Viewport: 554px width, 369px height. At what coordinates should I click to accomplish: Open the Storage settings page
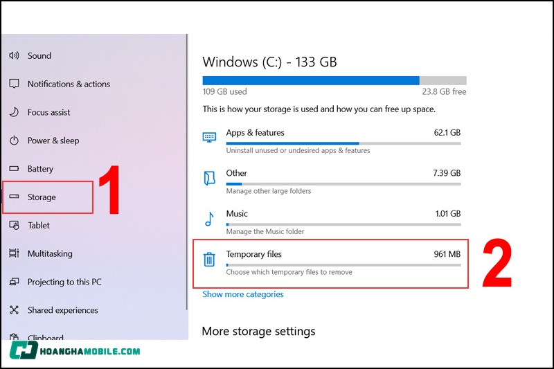point(42,197)
